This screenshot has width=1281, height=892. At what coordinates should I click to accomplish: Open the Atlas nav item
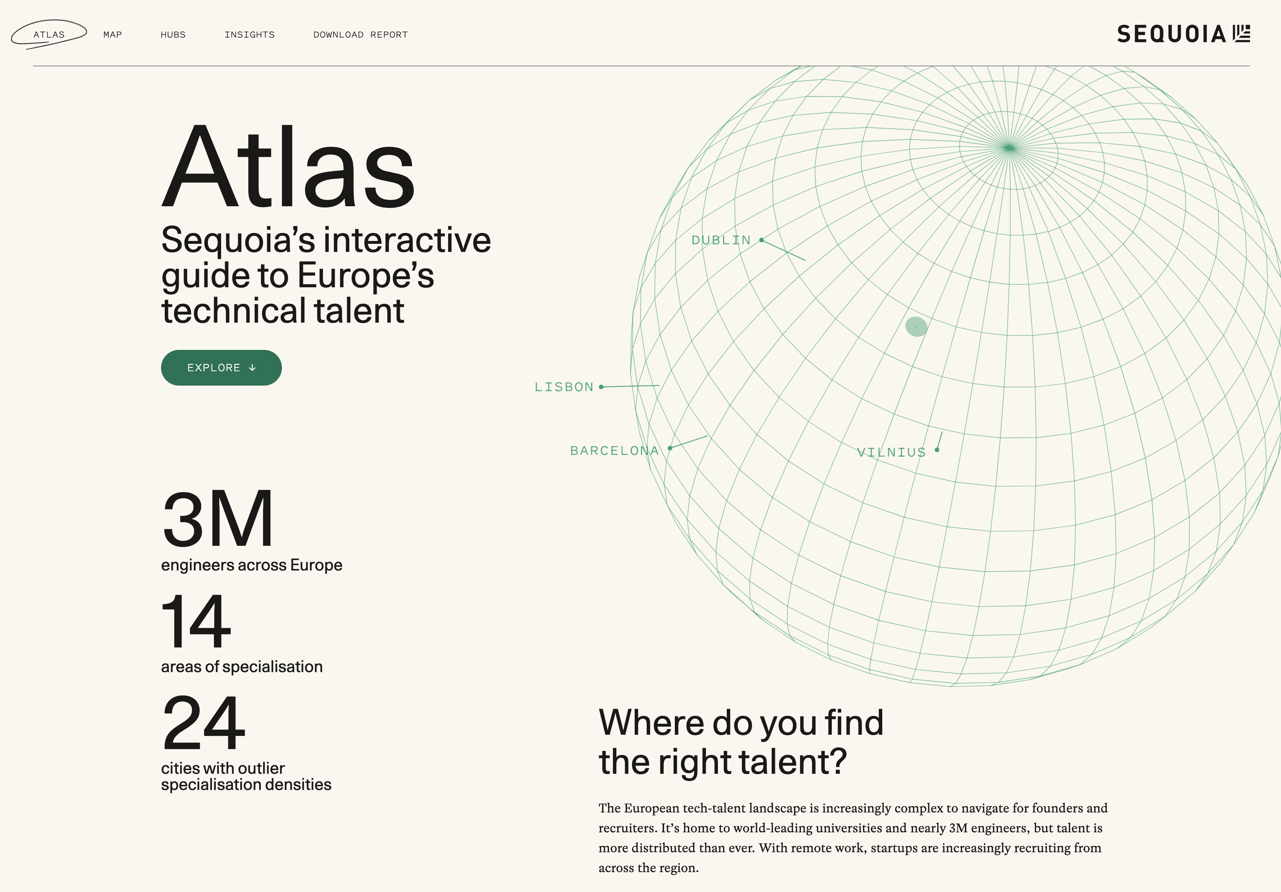[x=49, y=35]
